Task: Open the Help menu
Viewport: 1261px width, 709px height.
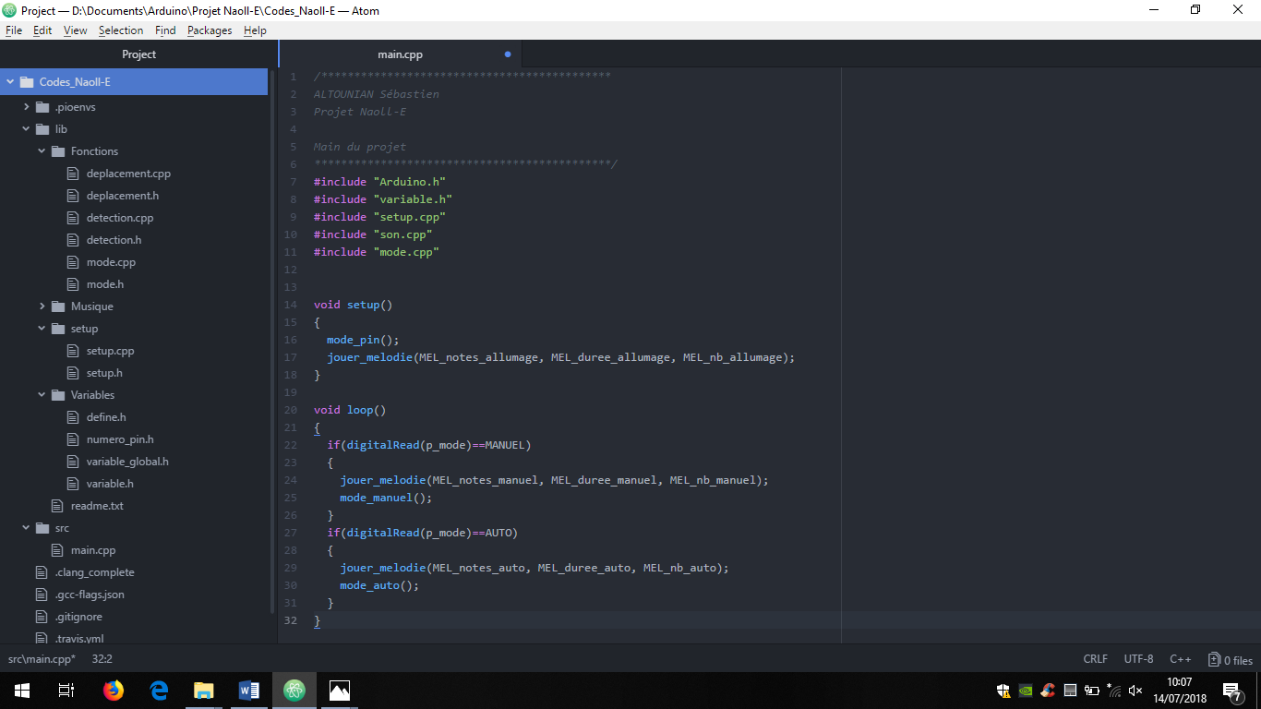Action: point(255,30)
